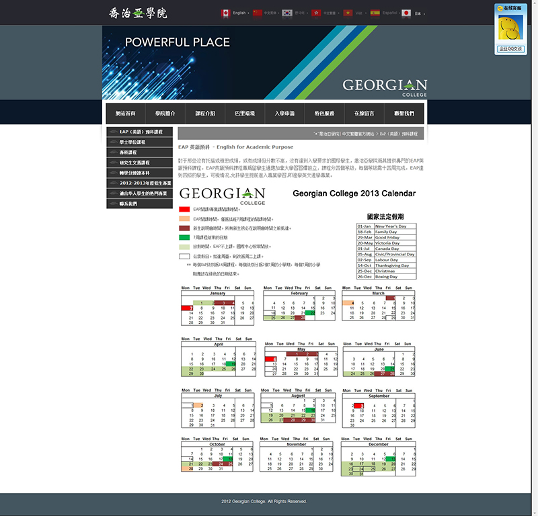The image size is (538, 516).
Task: Open the 網站首頁 navigation tab
Action: [126, 114]
